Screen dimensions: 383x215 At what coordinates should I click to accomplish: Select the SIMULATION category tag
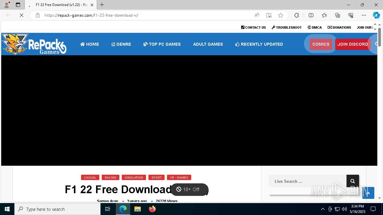click(134, 177)
